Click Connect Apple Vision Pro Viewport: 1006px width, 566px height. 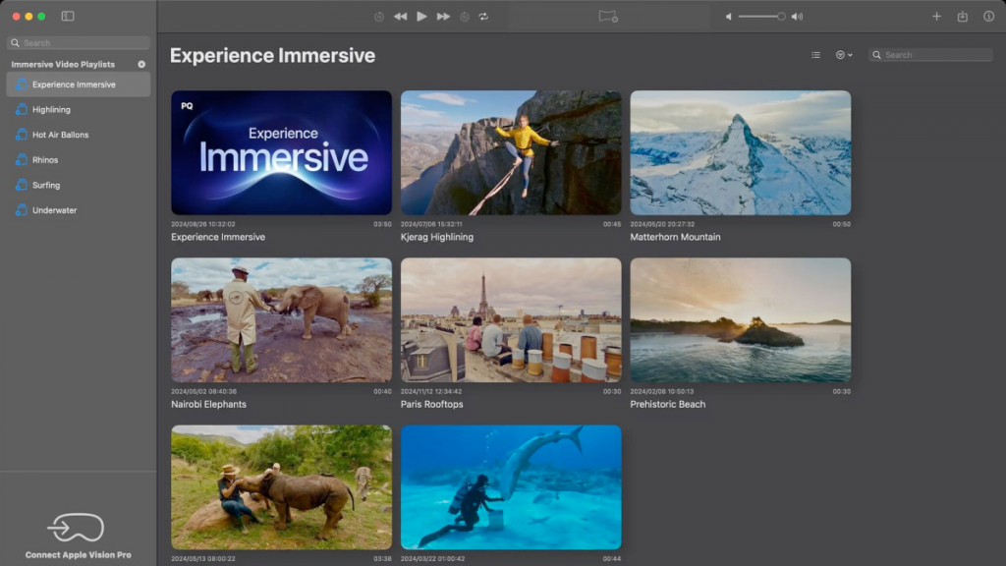pos(77,536)
